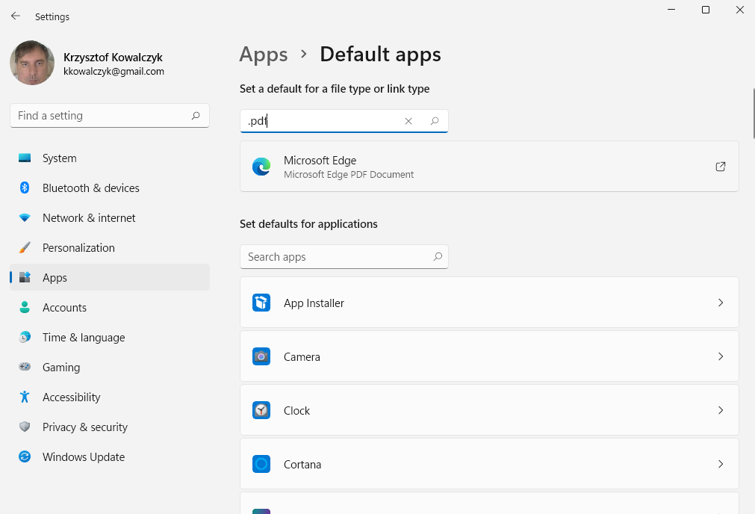Click the magnifier in Search apps
Viewport: 755px width, 514px height.
[437, 257]
